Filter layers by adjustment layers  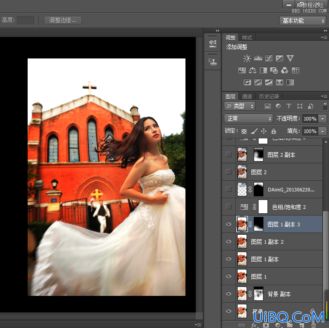click(x=278, y=106)
